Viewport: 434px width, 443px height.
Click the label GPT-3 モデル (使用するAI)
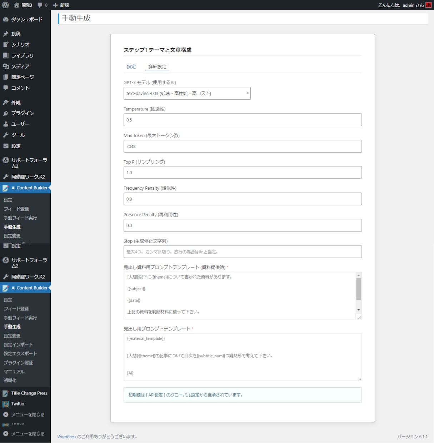150,83
